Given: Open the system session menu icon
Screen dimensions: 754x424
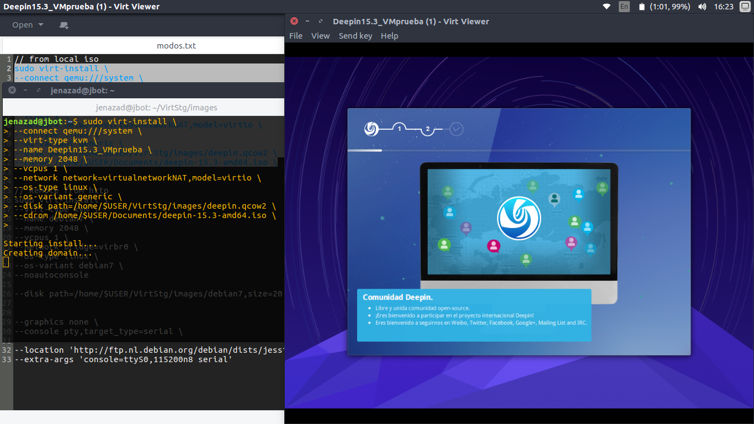Looking at the screenshot, I should [745, 7].
